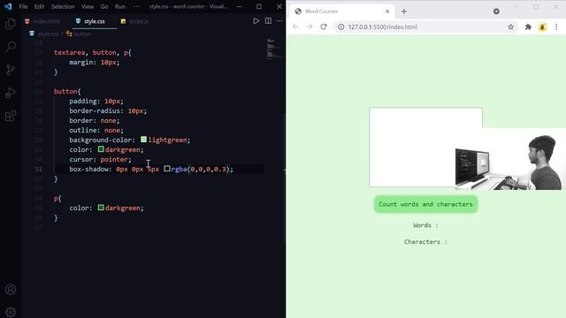Viewport: 566px width, 318px height.
Task: Open the Chrome profile avatar
Action: (x=542, y=26)
